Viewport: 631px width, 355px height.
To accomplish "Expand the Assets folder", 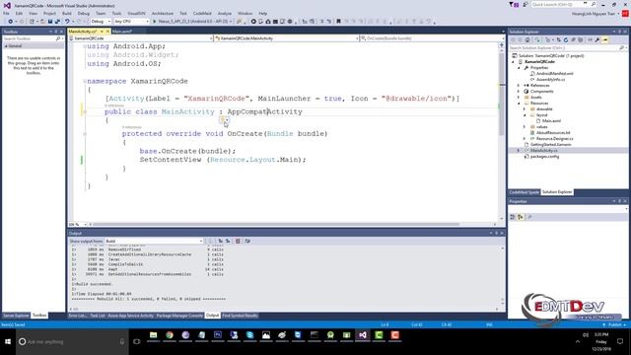I will click(519, 97).
